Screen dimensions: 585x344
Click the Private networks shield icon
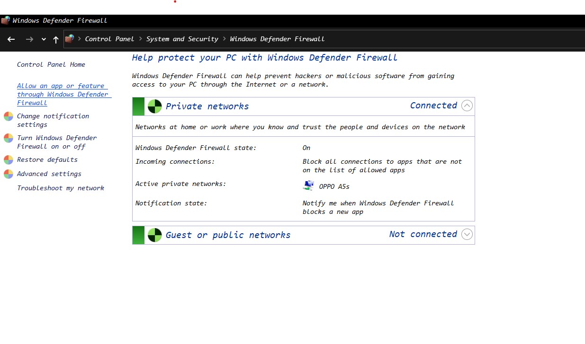pos(154,106)
